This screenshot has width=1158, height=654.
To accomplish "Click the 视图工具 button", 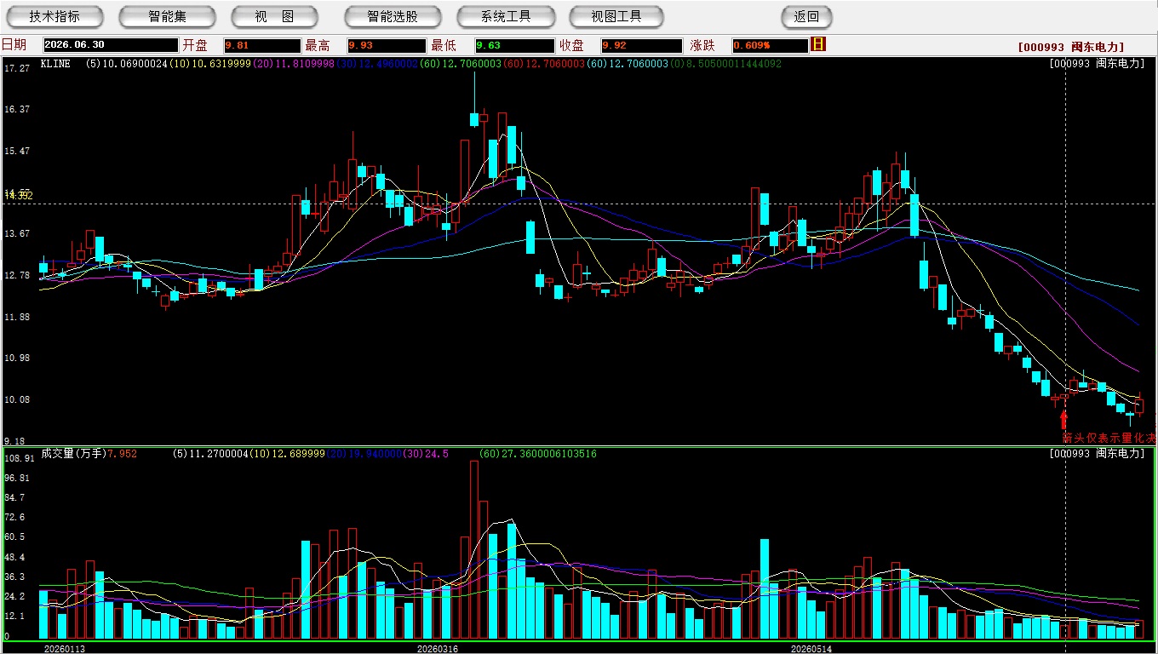I will [x=617, y=17].
